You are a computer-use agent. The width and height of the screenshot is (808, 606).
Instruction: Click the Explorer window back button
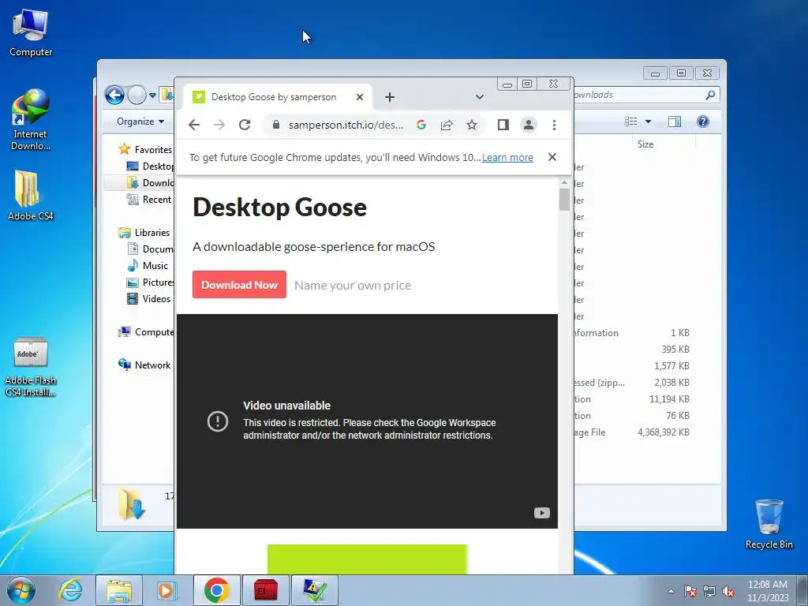pos(114,95)
